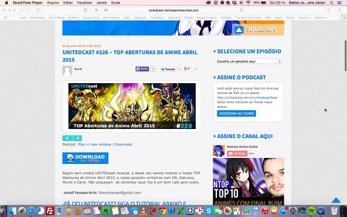Expand the Figures bookmarks folder
The width and height of the screenshot is (347, 217).
(304, 17)
